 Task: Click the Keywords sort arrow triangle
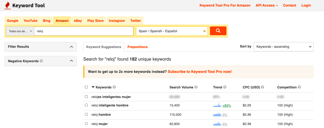coord(93,87)
